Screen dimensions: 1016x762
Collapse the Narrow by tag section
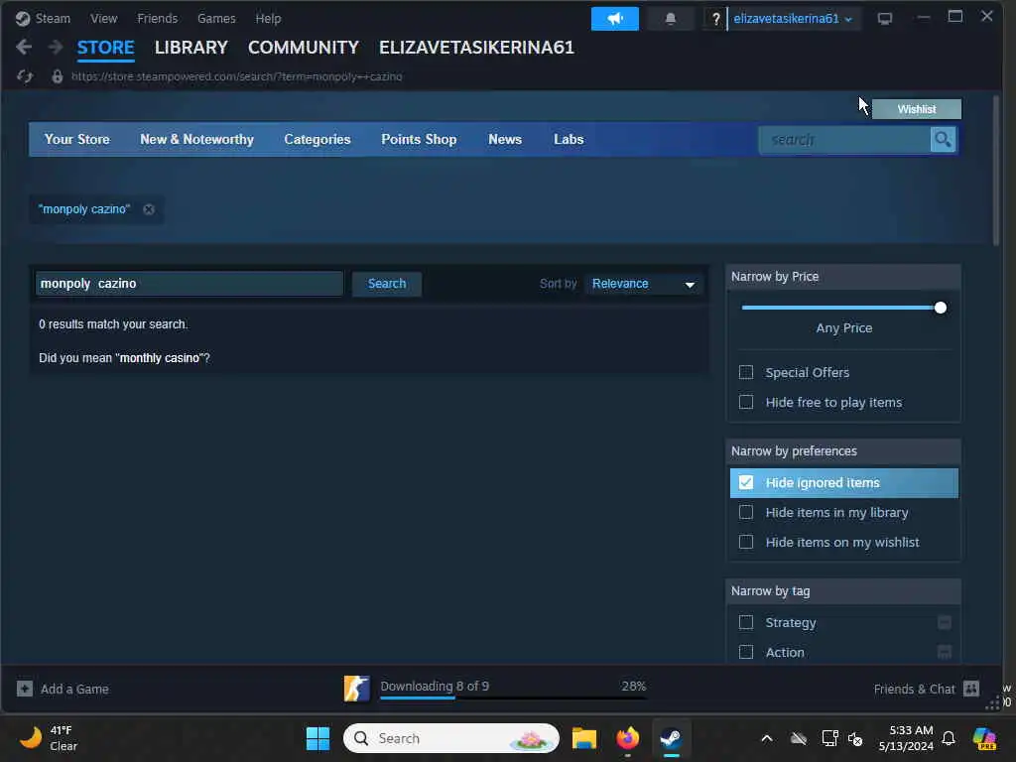point(843,591)
